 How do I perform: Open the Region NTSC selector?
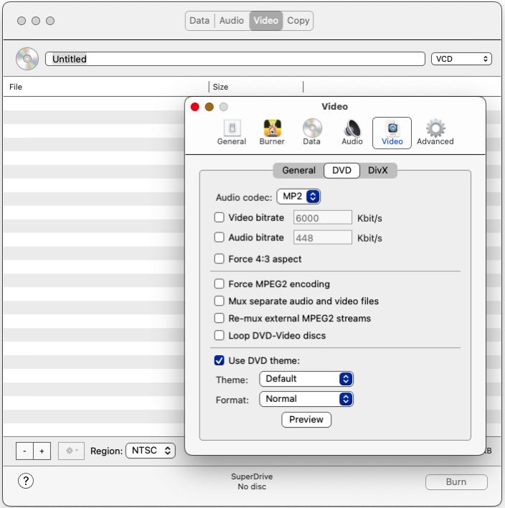coord(151,451)
